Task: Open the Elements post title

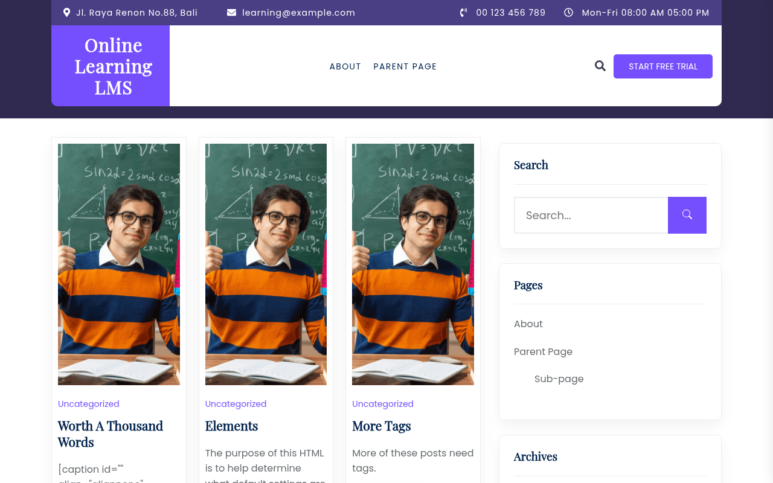Action: [x=231, y=426]
